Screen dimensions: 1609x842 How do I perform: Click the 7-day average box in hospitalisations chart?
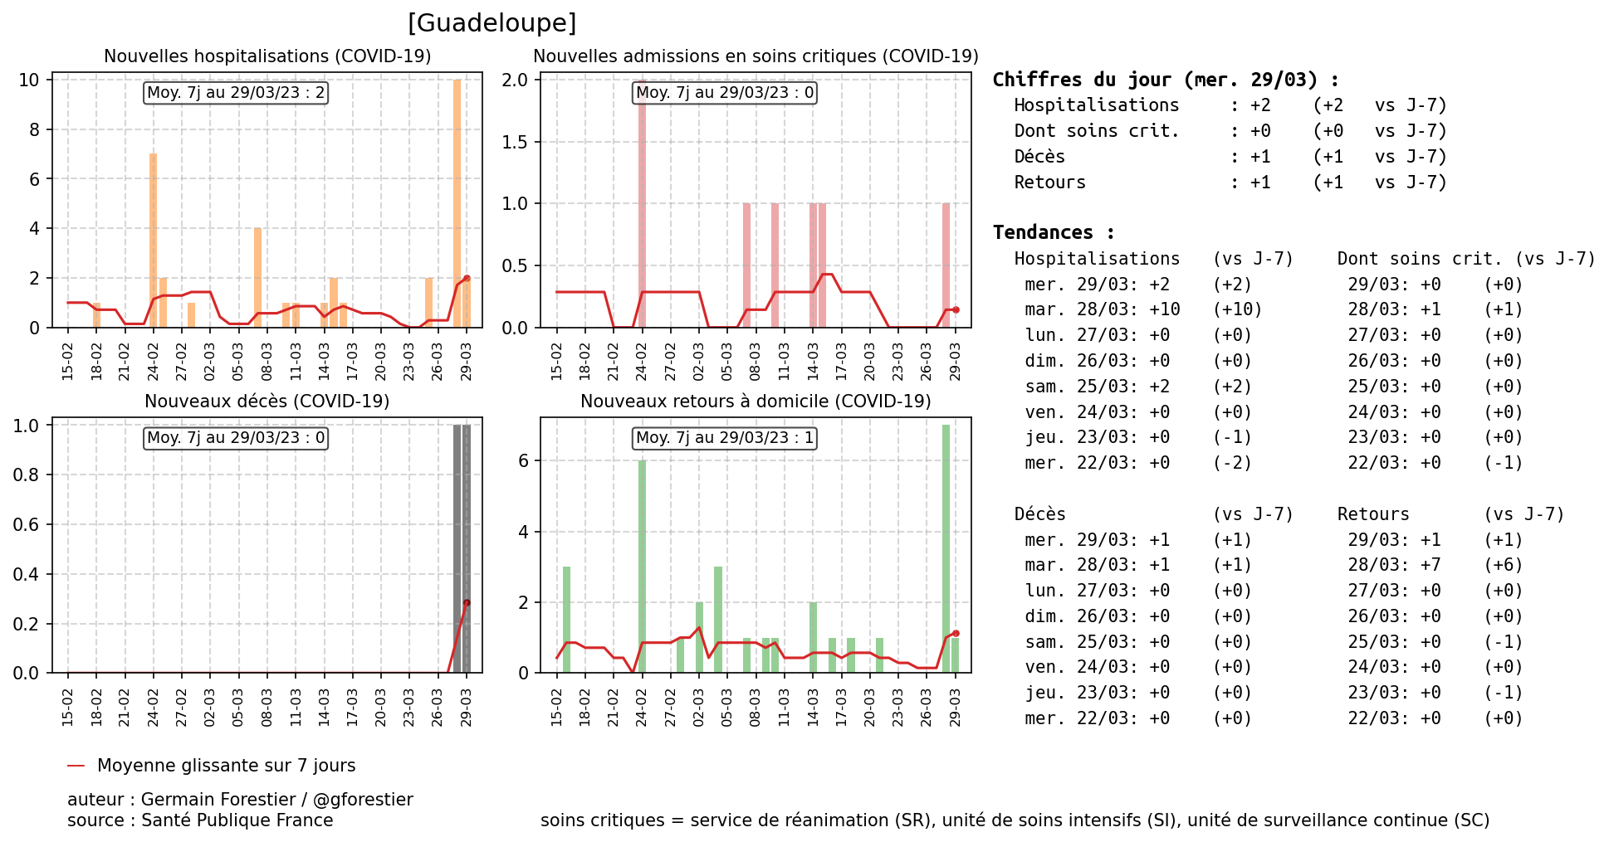pos(236,93)
